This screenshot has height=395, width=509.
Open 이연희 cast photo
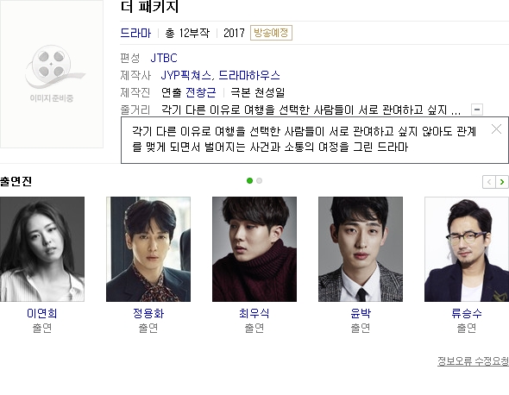click(42, 249)
